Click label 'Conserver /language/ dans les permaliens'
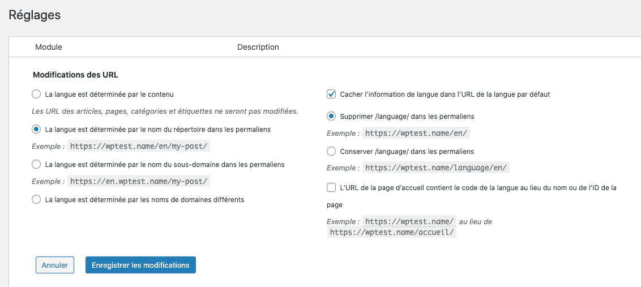The width and height of the screenshot is (641, 287). coord(407,151)
